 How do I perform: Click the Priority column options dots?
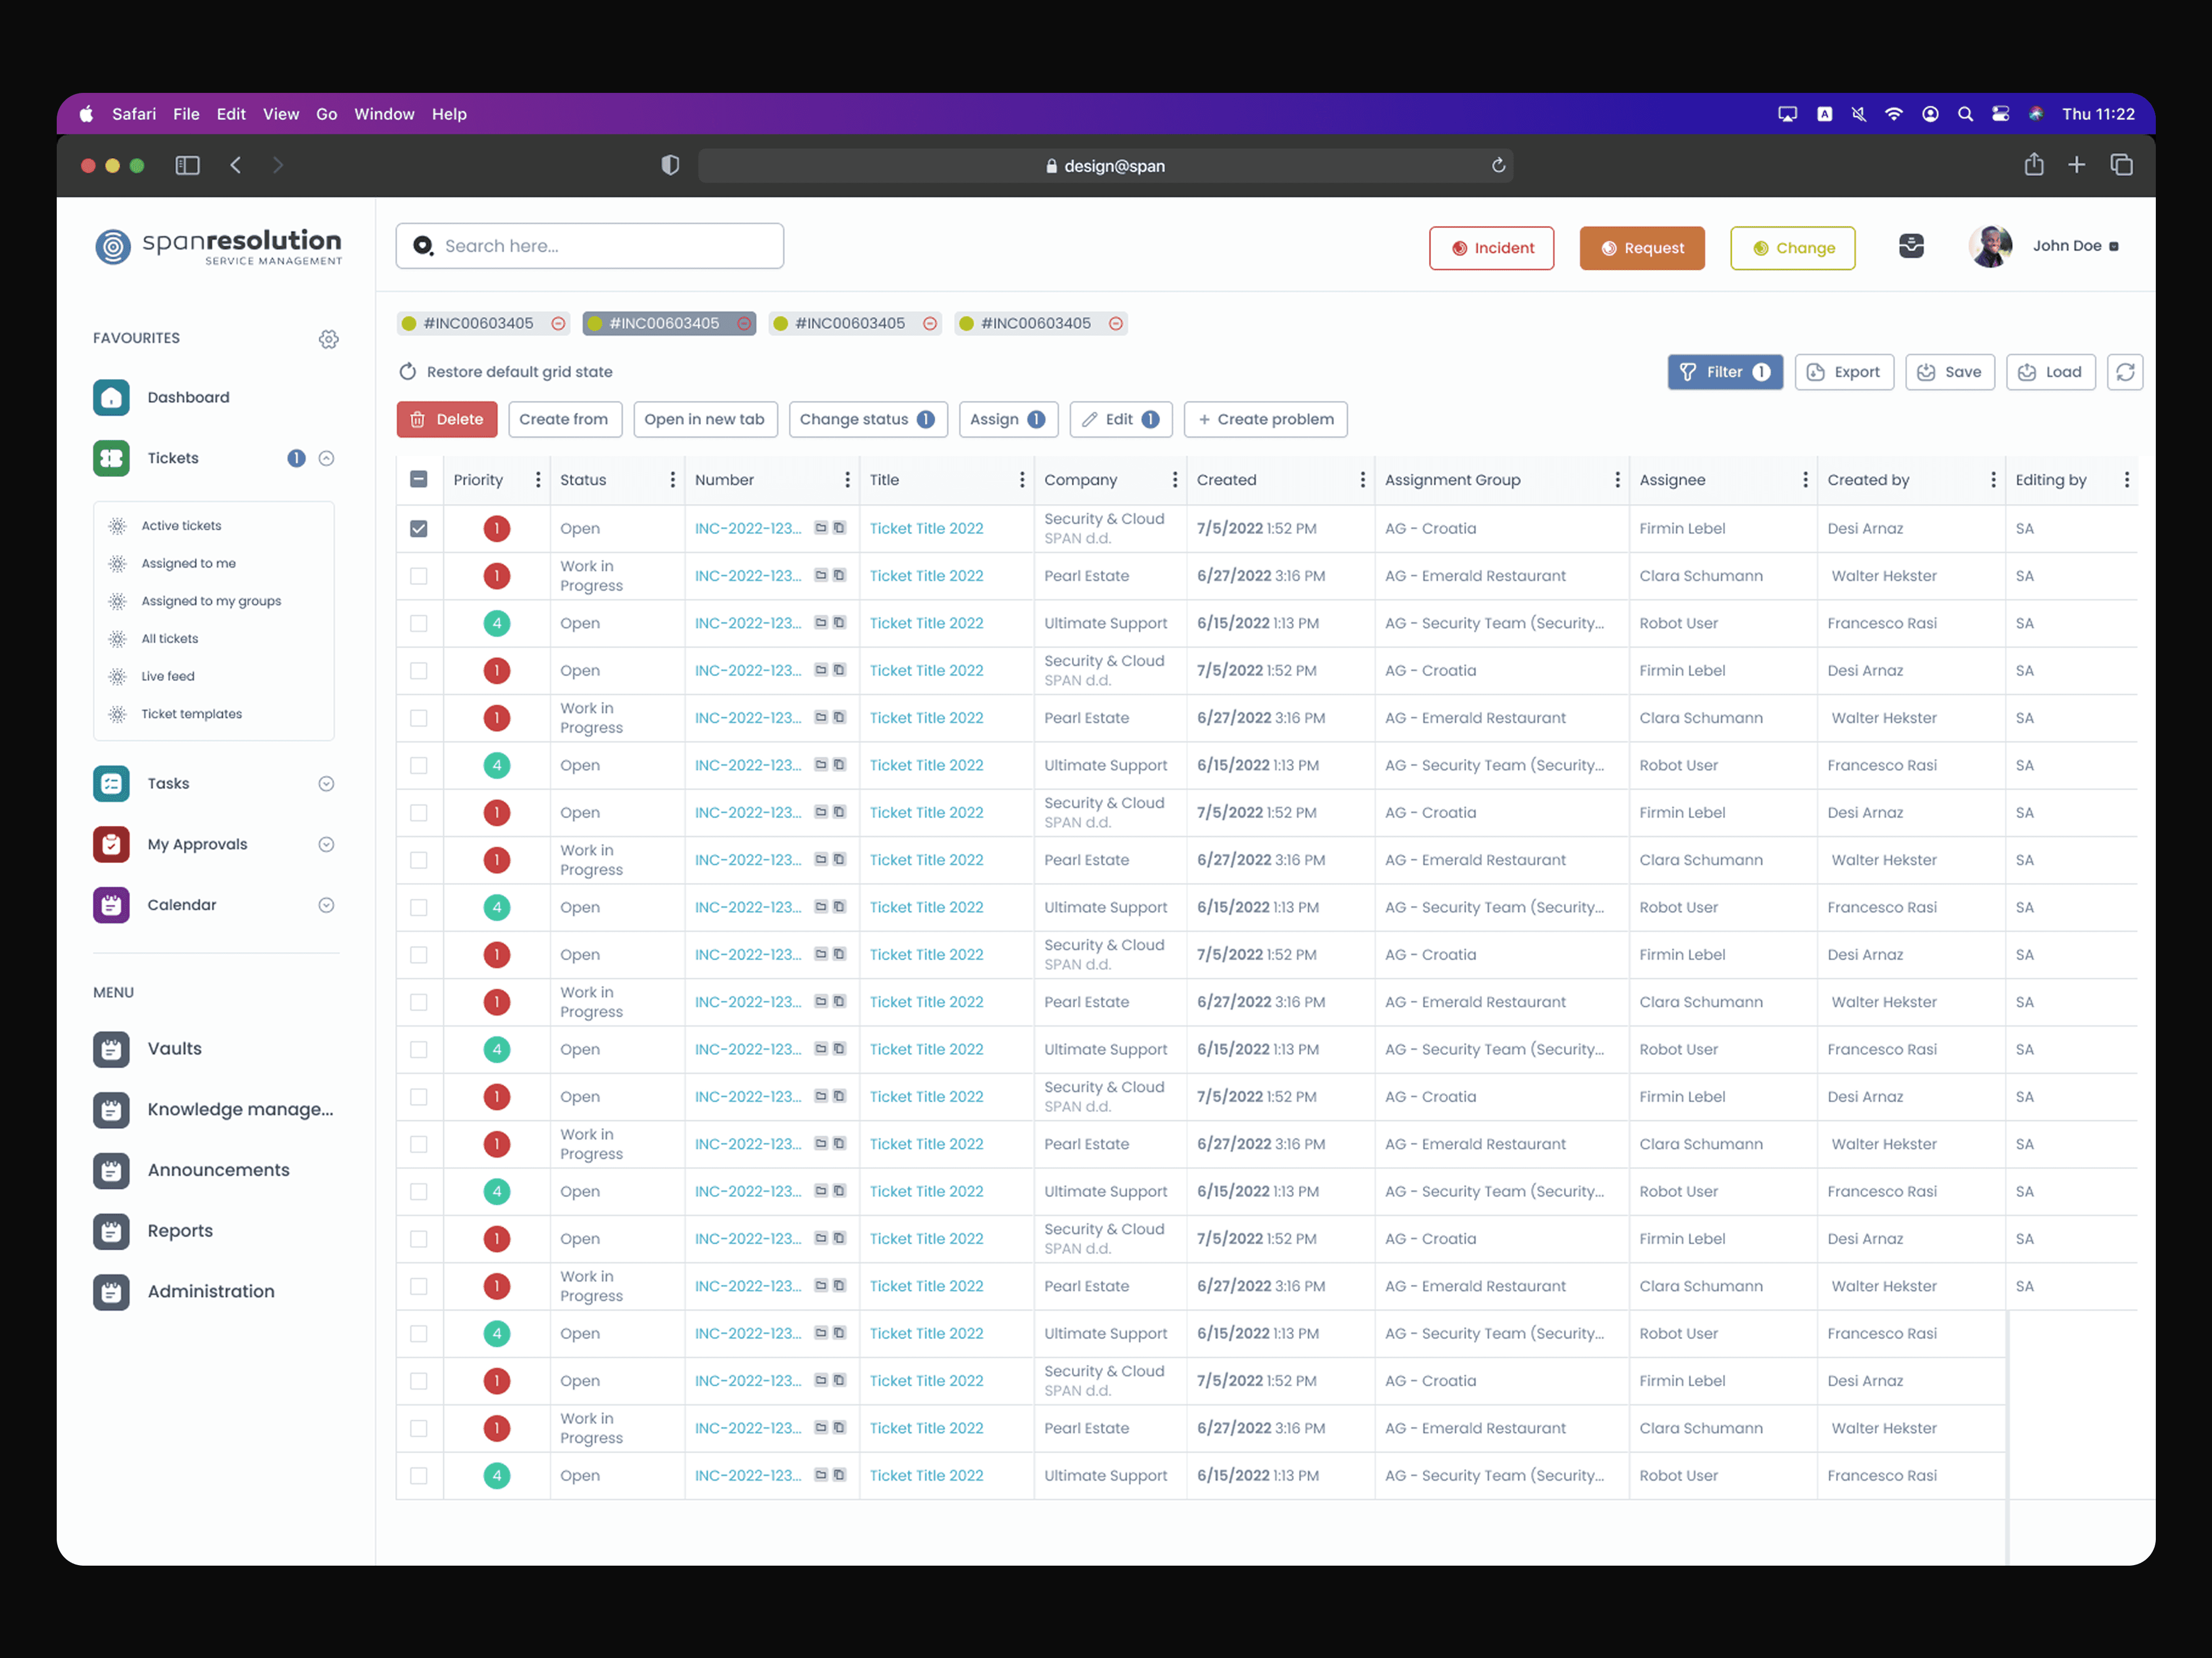[538, 480]
